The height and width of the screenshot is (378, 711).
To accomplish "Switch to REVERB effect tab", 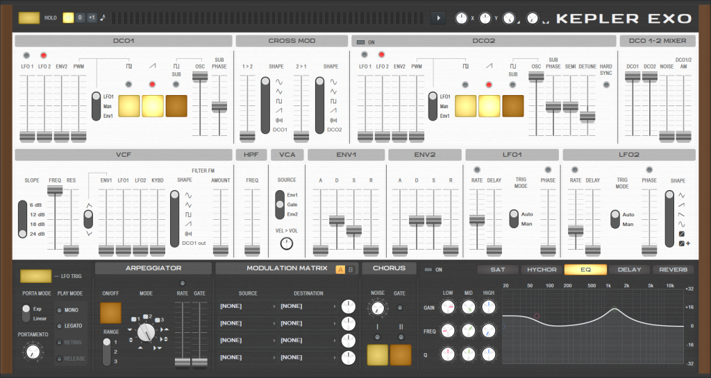I will coord(673,269).
